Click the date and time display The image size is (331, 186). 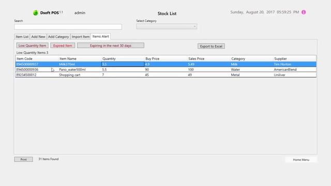pyautogui.click(x=264, y=12)
